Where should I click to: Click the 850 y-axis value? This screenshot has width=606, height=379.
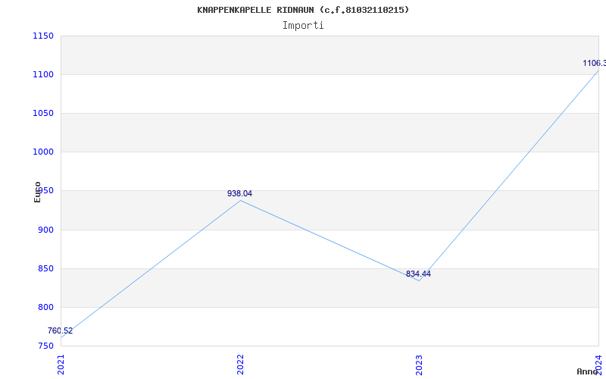coord(45,269)
